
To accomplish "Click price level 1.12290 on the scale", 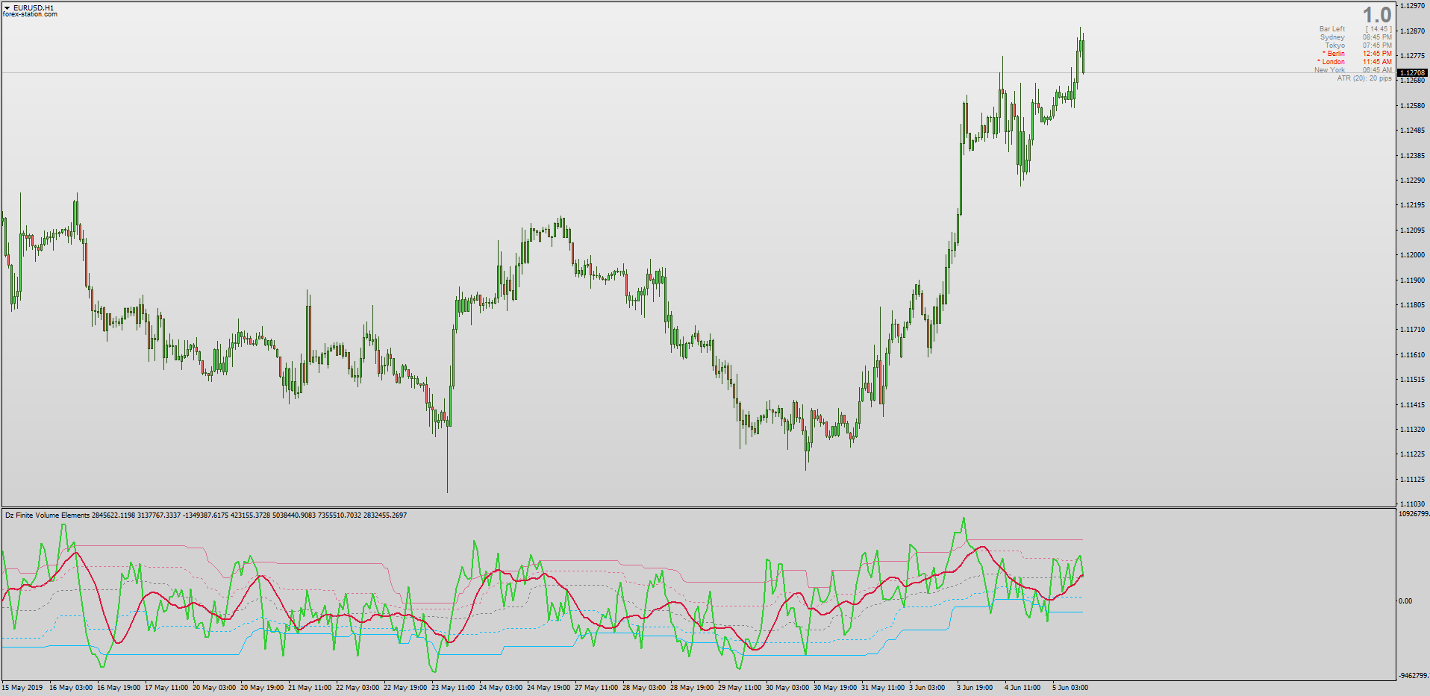I will [x=1413, y=181].
